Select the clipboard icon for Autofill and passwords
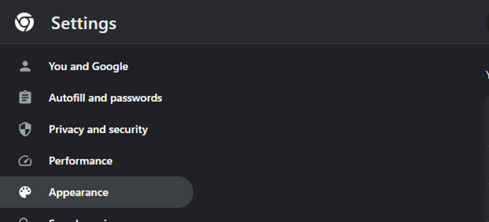The image size is (489, 222). (25, 98)
